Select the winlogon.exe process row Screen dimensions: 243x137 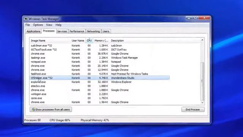[99, 94]
